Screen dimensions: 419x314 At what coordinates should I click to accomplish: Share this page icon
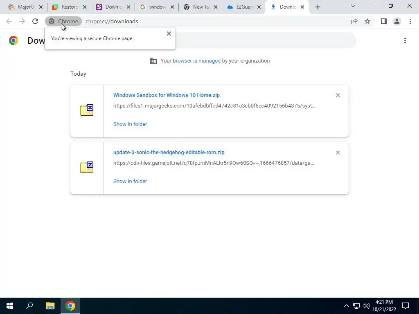354,21
